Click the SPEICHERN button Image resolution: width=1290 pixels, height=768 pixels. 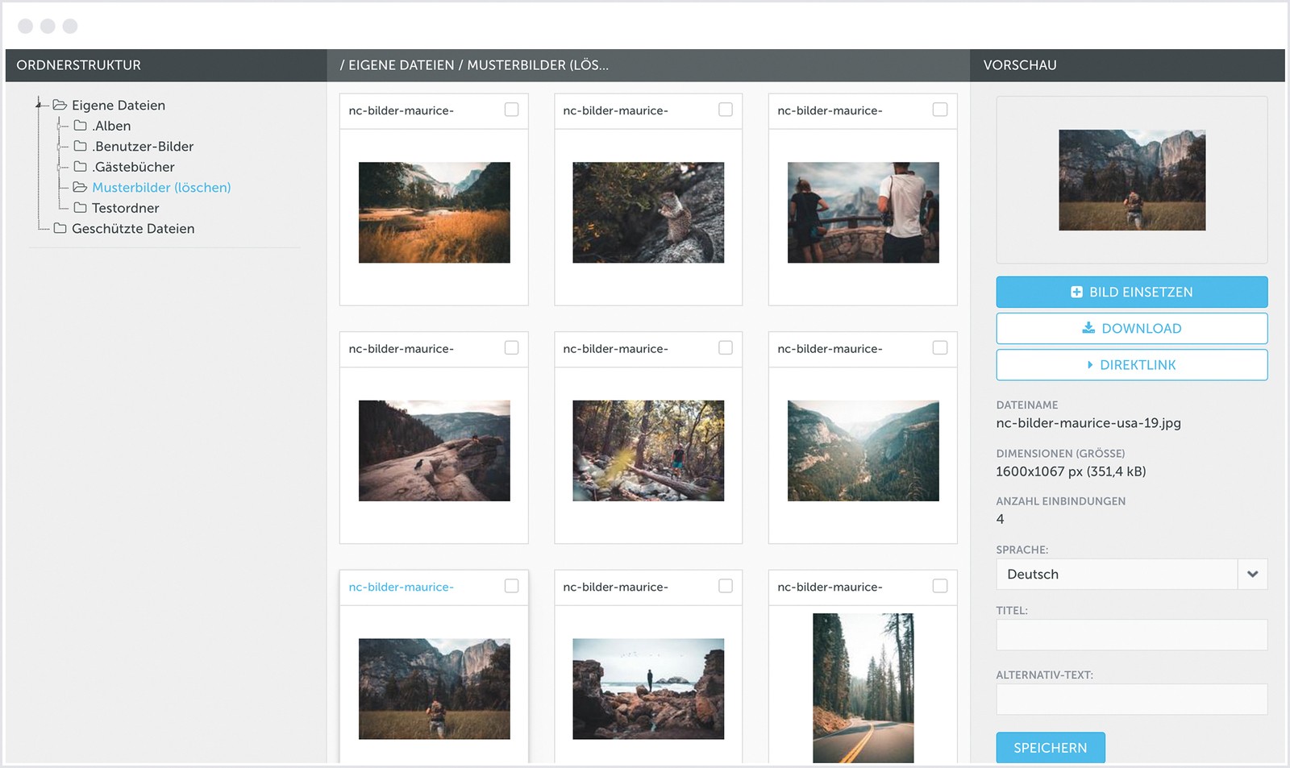[1050, 747]
